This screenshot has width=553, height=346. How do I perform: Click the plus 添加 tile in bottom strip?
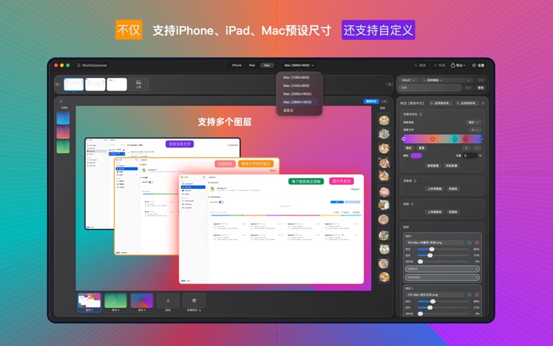pyautogui.click(x=167, y=300)
